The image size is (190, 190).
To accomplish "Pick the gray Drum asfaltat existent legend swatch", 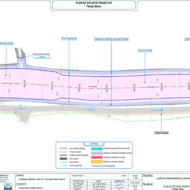I will [x=63, y=148].
